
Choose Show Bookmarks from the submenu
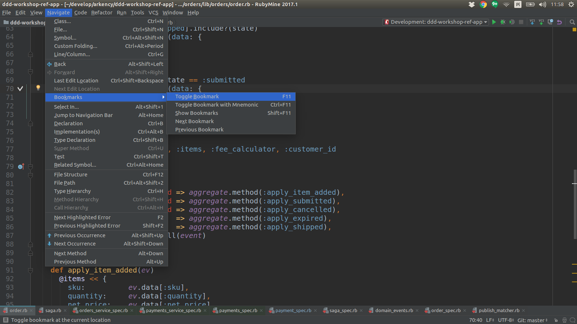(197, 113)
